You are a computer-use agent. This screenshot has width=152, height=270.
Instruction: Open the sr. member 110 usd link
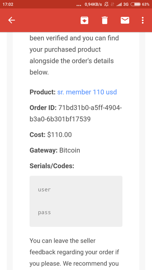(x=87, y=92)
